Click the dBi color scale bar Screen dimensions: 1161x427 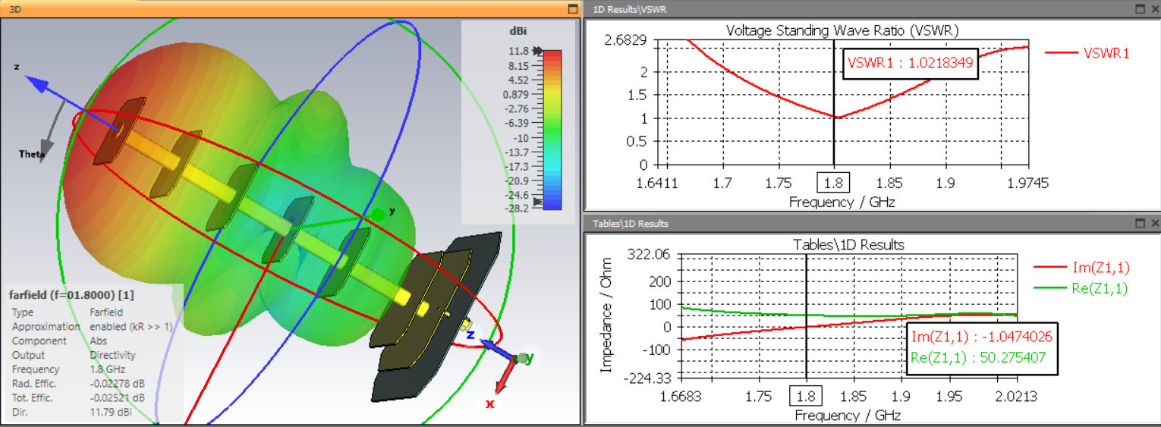point(552,129)
